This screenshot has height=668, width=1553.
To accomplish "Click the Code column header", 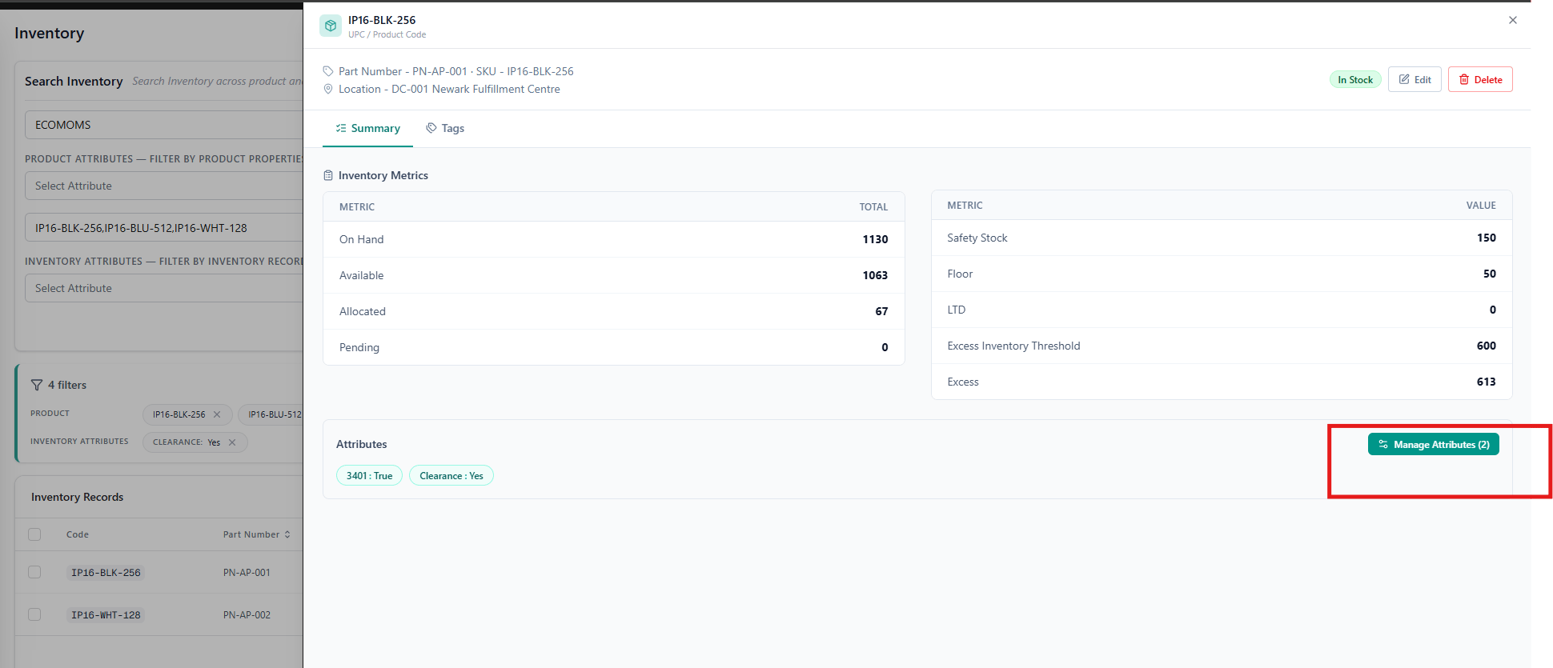I will tap(78, 534).
